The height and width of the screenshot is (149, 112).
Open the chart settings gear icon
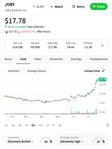[108, 125]
